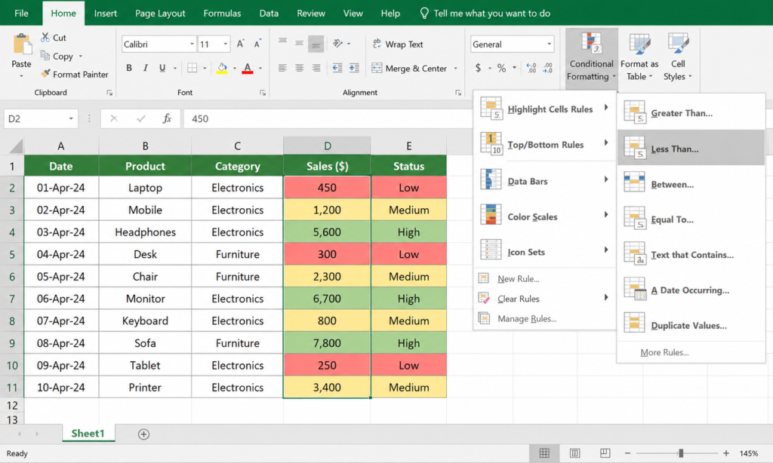This screenshot has width=773, height=463.
Task: Click the Decrease Indent icon
Action: tap(337, 68)
